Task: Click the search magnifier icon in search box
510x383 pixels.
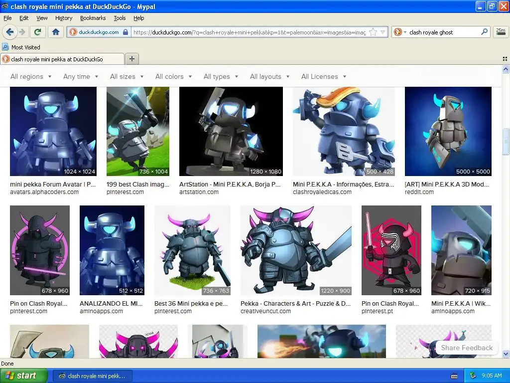Action: tap(484, 31)
